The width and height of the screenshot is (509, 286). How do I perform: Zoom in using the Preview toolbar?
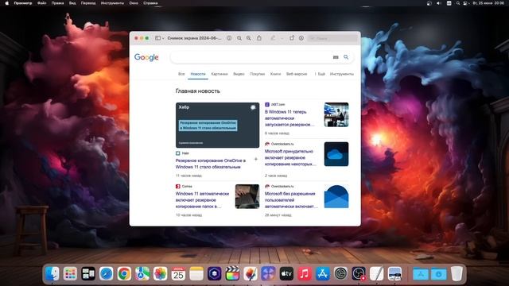(249, 38)
